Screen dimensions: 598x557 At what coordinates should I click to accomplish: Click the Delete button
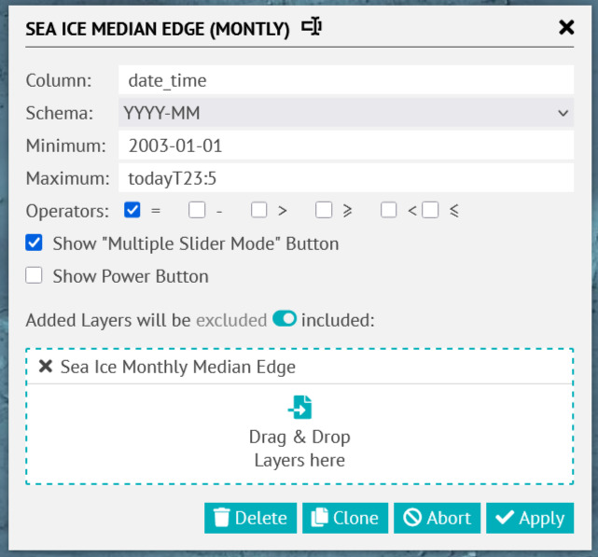click(251, 518)
